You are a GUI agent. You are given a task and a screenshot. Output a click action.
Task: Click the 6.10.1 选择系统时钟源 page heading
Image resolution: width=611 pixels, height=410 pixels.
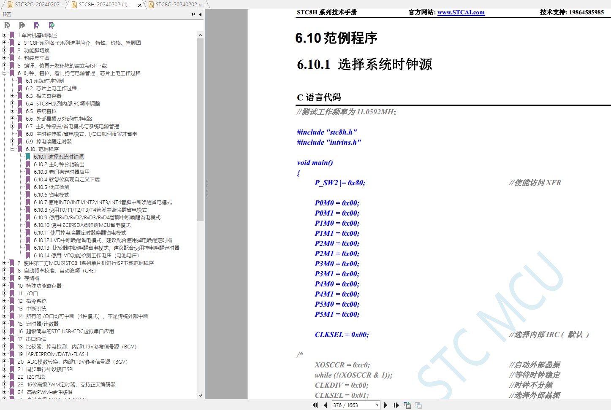(x=364, y=65)
